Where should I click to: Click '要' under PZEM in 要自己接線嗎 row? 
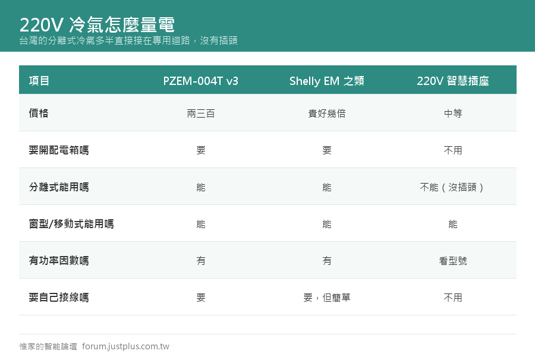click(201, 298)
